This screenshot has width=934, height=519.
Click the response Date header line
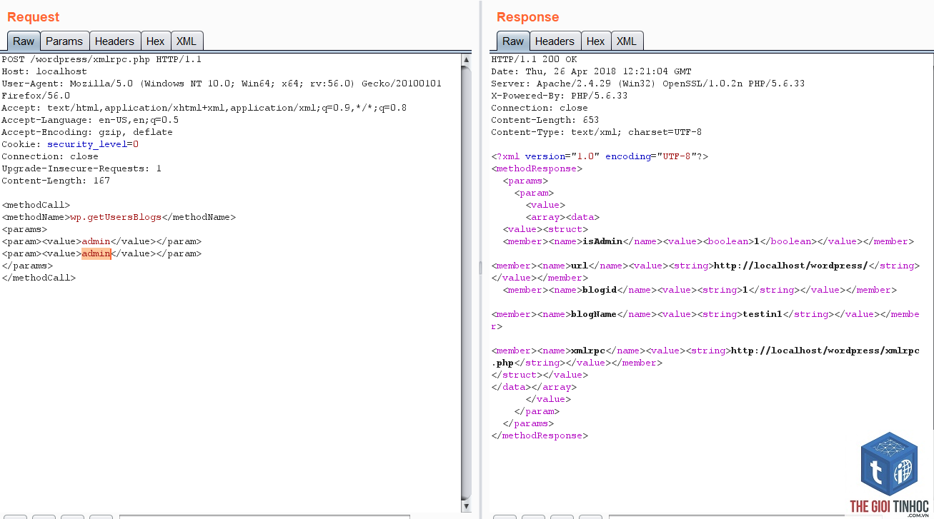coord(591,71)
